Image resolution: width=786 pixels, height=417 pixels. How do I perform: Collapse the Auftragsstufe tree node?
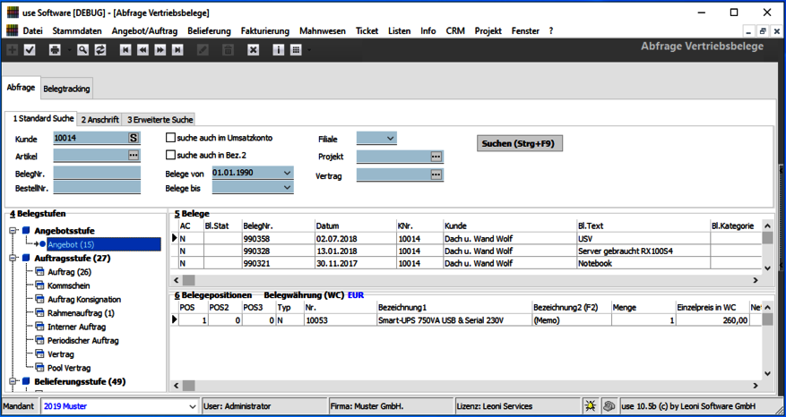[13, 258]
